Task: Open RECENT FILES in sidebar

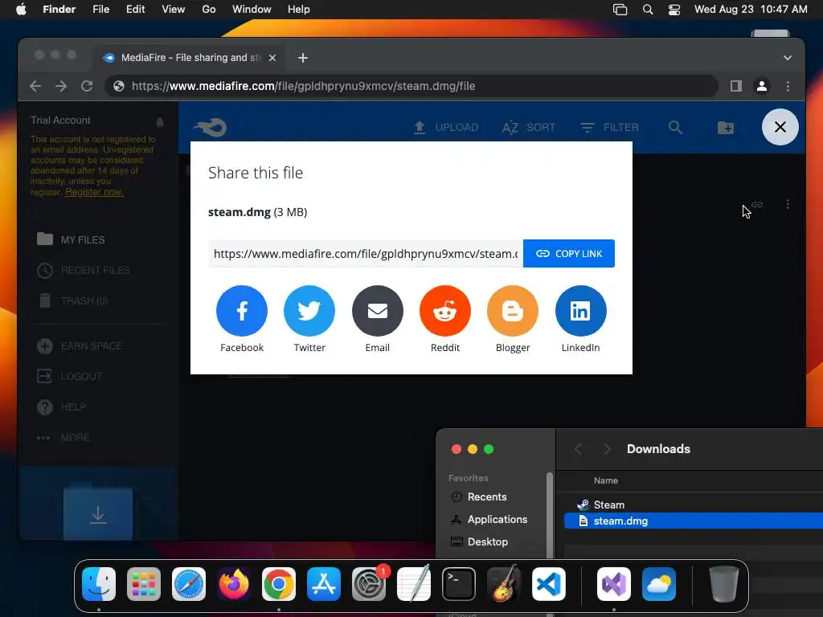Action: point(84,270)
